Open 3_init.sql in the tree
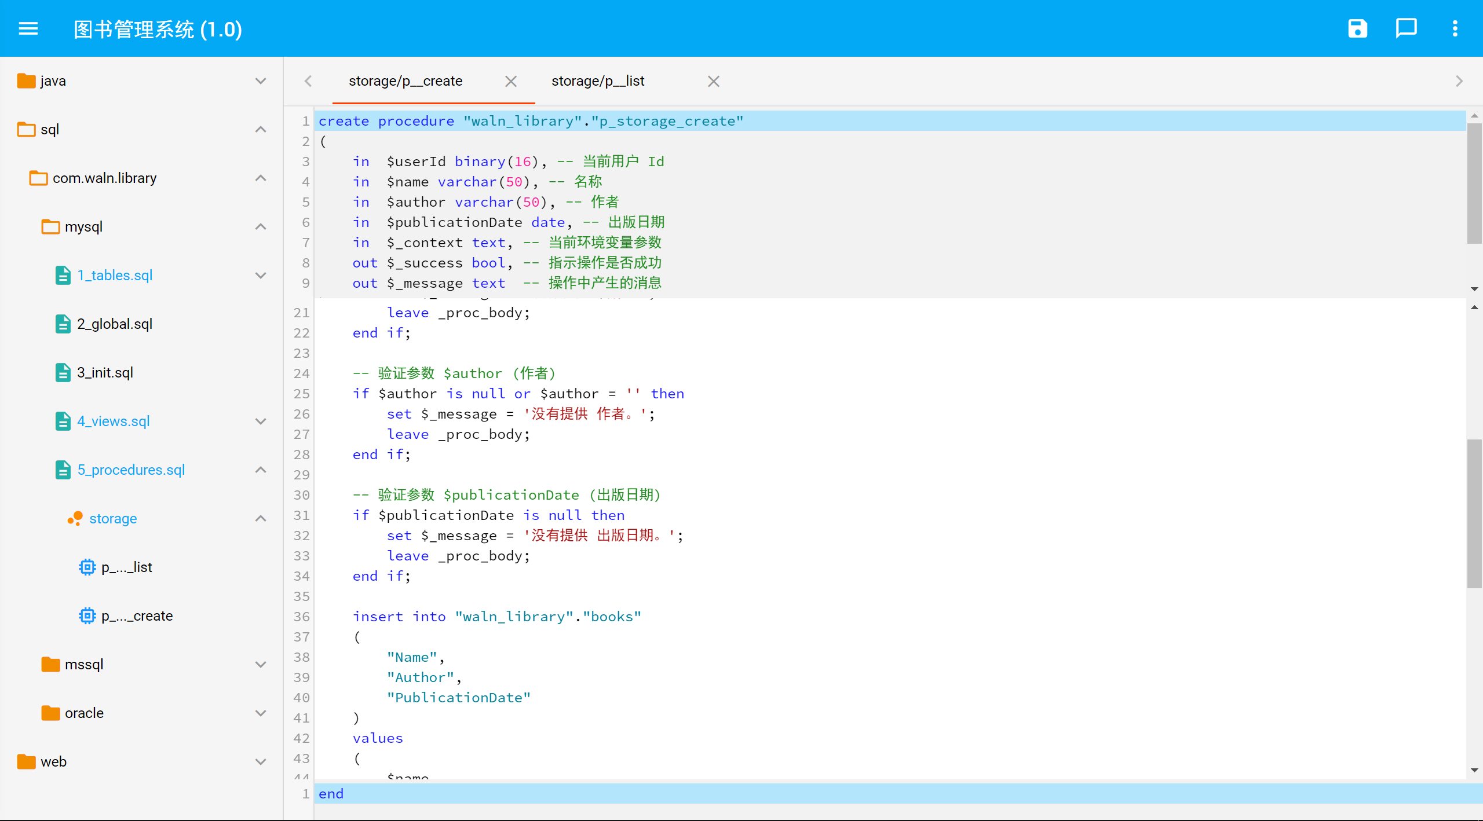 pos(105,373)
